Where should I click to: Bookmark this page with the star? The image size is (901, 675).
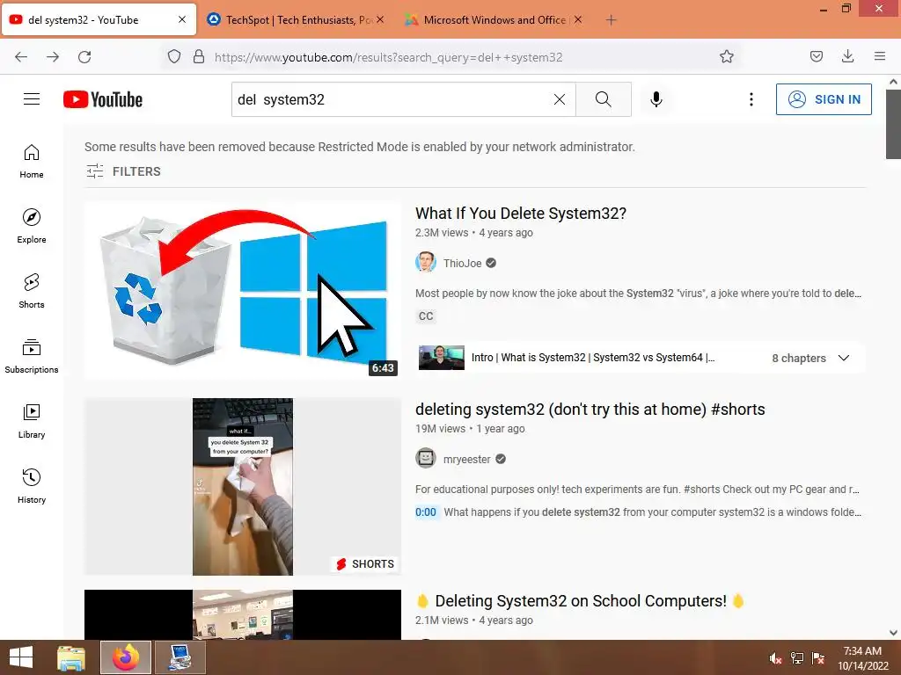pos(727,56)
